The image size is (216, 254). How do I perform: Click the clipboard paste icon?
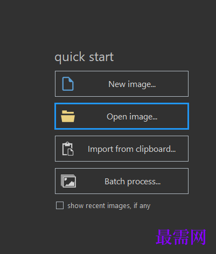68,149
